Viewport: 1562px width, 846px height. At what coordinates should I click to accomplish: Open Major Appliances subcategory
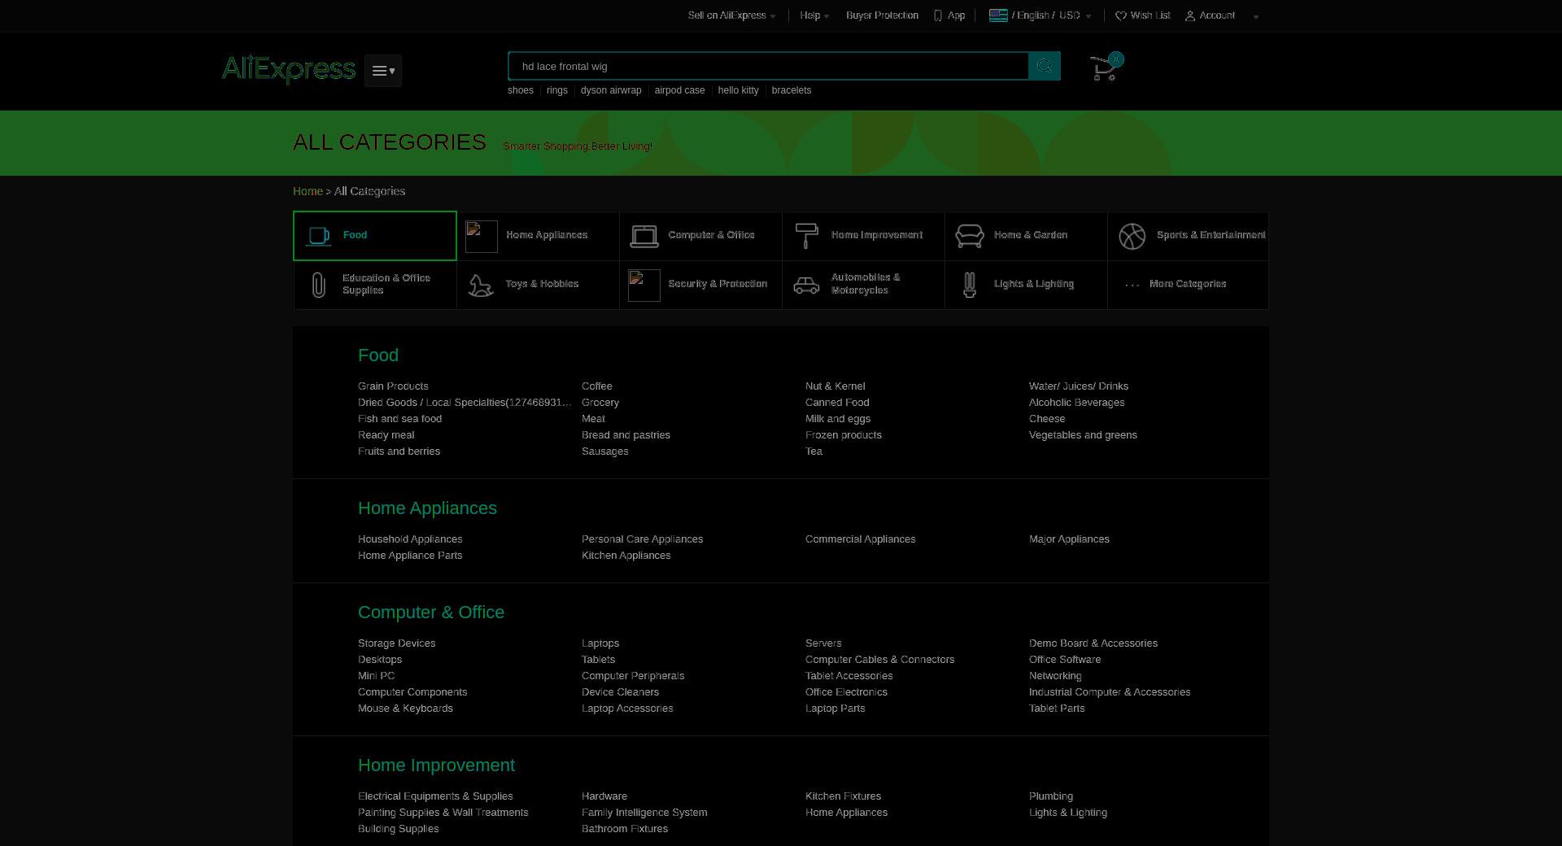click(1069, 539)
